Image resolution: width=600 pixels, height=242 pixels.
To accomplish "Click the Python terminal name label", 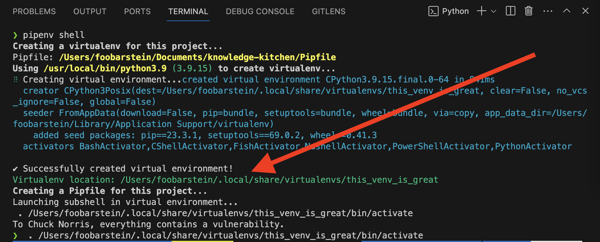I will (455, 11).
